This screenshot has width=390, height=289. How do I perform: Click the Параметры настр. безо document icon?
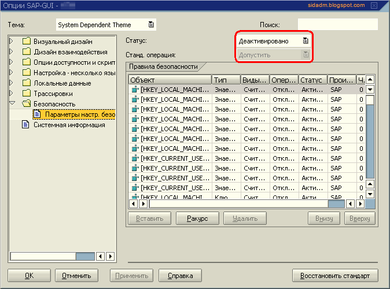[x=37, y=114]
